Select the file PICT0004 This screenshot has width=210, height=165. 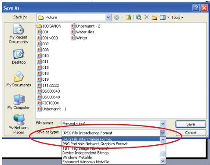(x=48, y=103)
